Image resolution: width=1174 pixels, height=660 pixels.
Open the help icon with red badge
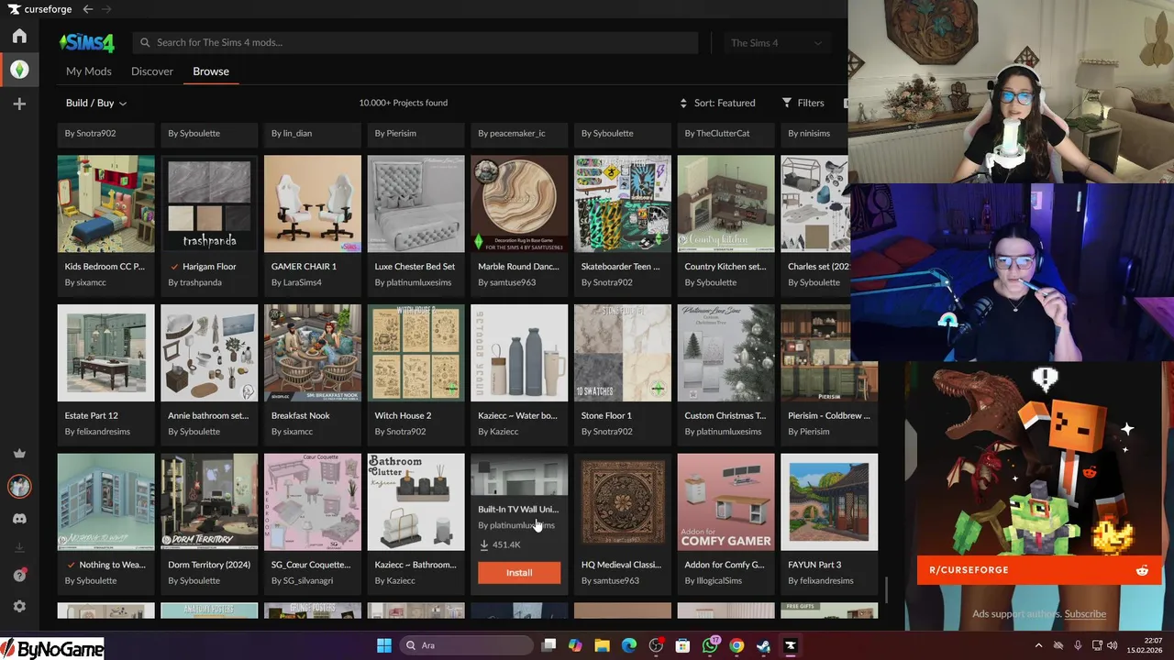click(x=19, y=576)
